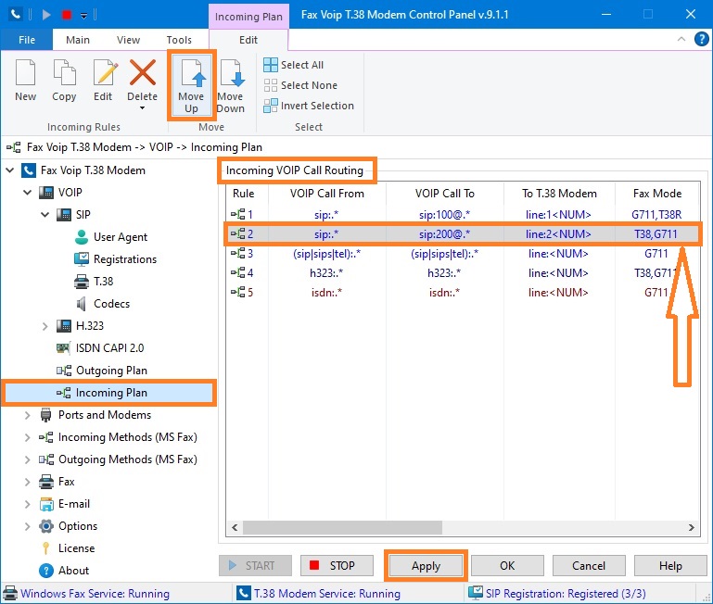The width and height of the screenshot is (713, 604).
Task: Click the red Delete rule icon
Action: click(x=143, y=72)
